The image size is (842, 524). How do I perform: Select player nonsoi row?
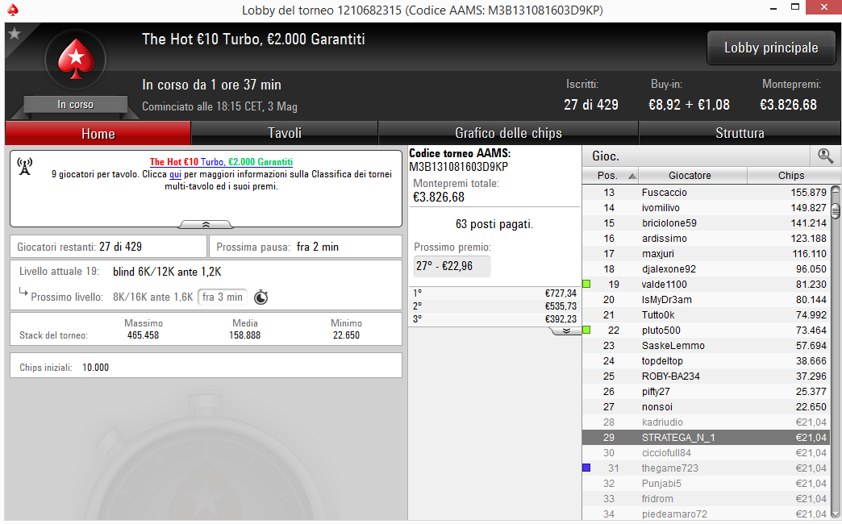(706, 407)
